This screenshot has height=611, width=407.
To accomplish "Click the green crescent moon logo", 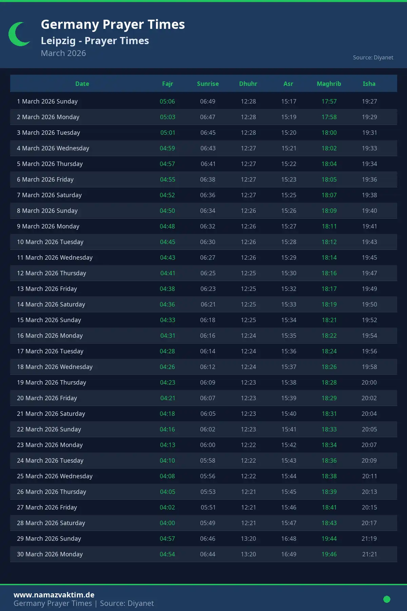I will [x=18, y=34].
